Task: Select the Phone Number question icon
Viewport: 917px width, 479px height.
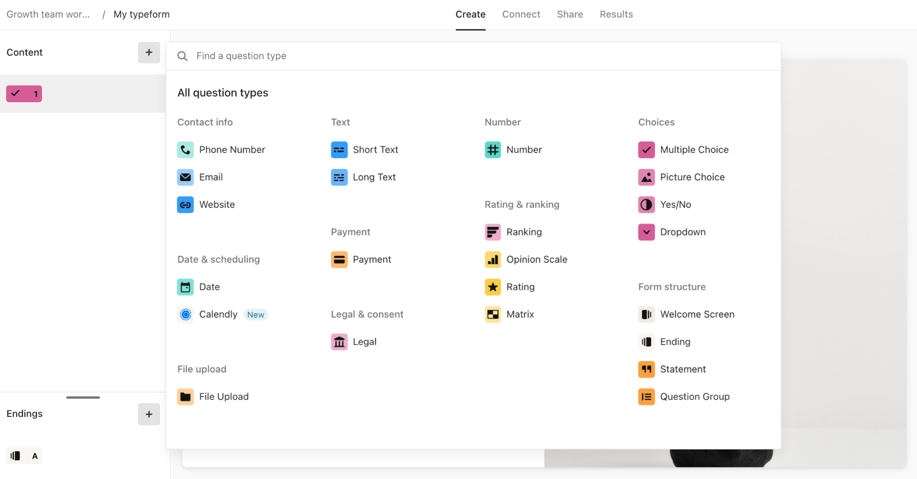Action: click(185, 150)
